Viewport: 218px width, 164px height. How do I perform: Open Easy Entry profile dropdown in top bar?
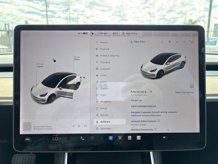coord(130,33)
